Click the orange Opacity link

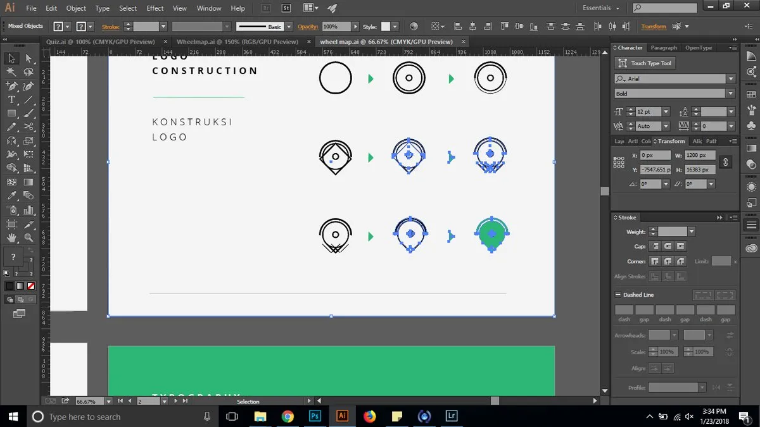coord(307,27)
